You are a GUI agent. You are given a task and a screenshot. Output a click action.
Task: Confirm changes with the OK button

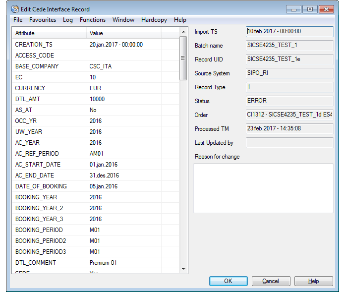[x=229, y=281]
